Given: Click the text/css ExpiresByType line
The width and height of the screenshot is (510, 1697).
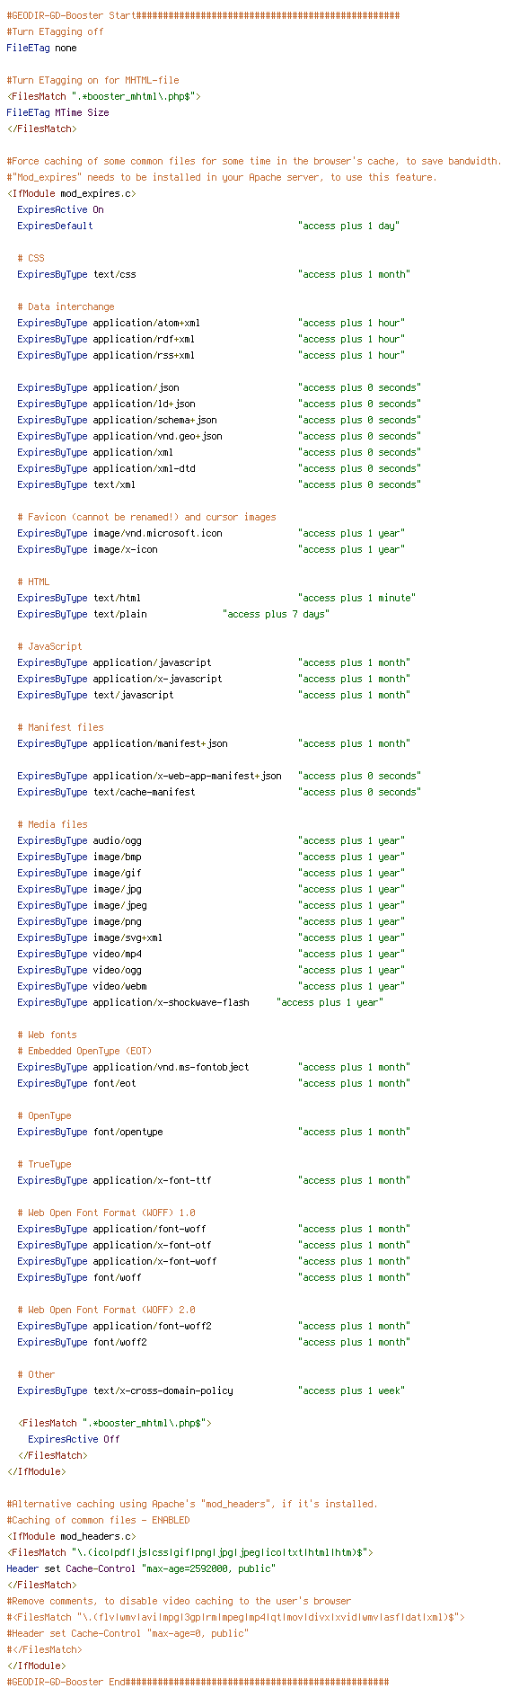Looking at the screenshot, I should click(214, 274).
